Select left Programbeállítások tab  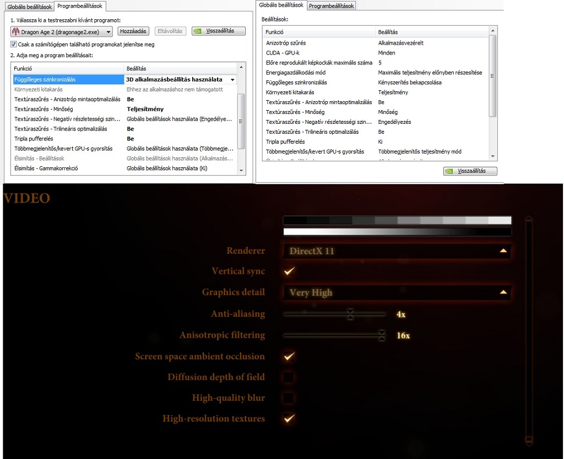point(80,6)
